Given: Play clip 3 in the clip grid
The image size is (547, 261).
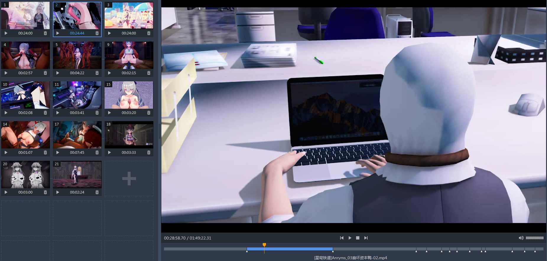Looking at the screenshot, I should pos(109,33).
